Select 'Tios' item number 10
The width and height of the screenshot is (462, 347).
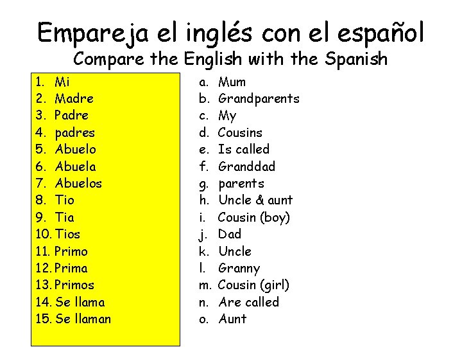click(x=67, y=234)
